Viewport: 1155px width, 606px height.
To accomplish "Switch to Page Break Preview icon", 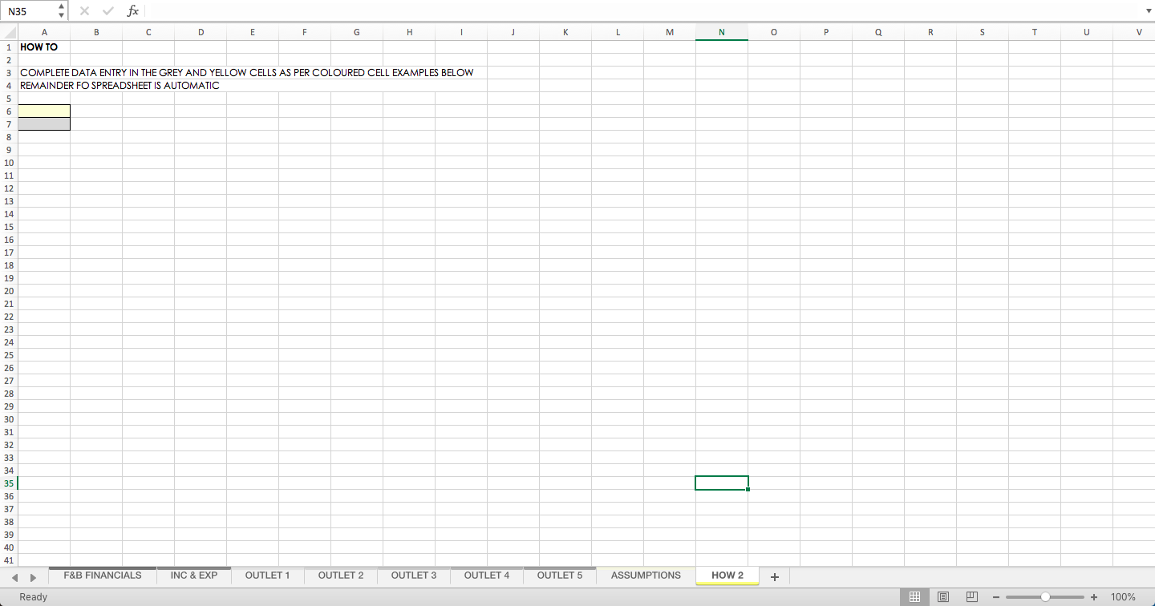I will click(971, 597).
